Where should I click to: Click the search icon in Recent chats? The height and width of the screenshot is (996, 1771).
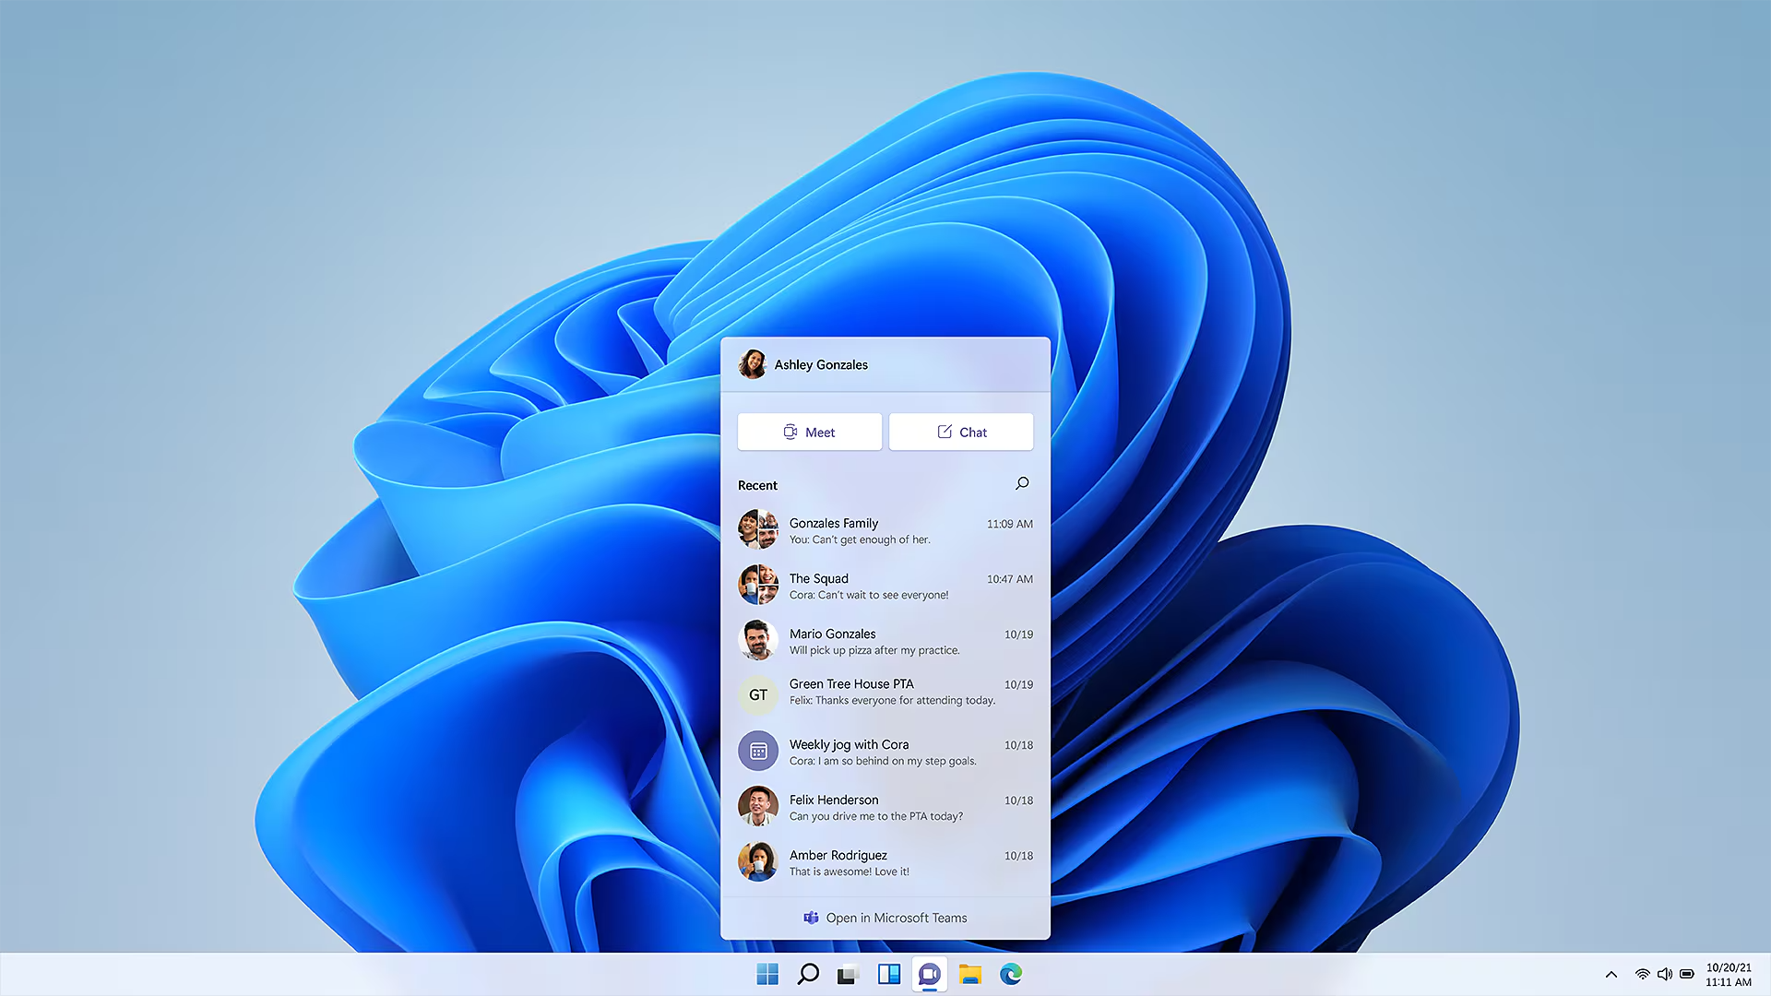[x=1022, y=483]
